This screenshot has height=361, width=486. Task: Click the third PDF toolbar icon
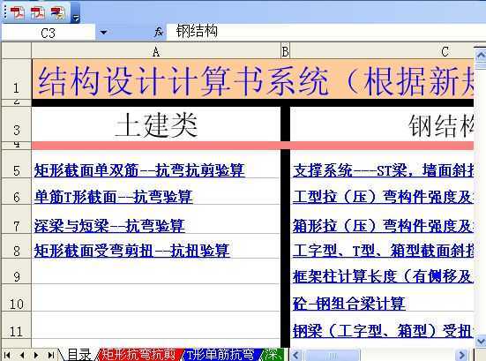click(57, 12)
